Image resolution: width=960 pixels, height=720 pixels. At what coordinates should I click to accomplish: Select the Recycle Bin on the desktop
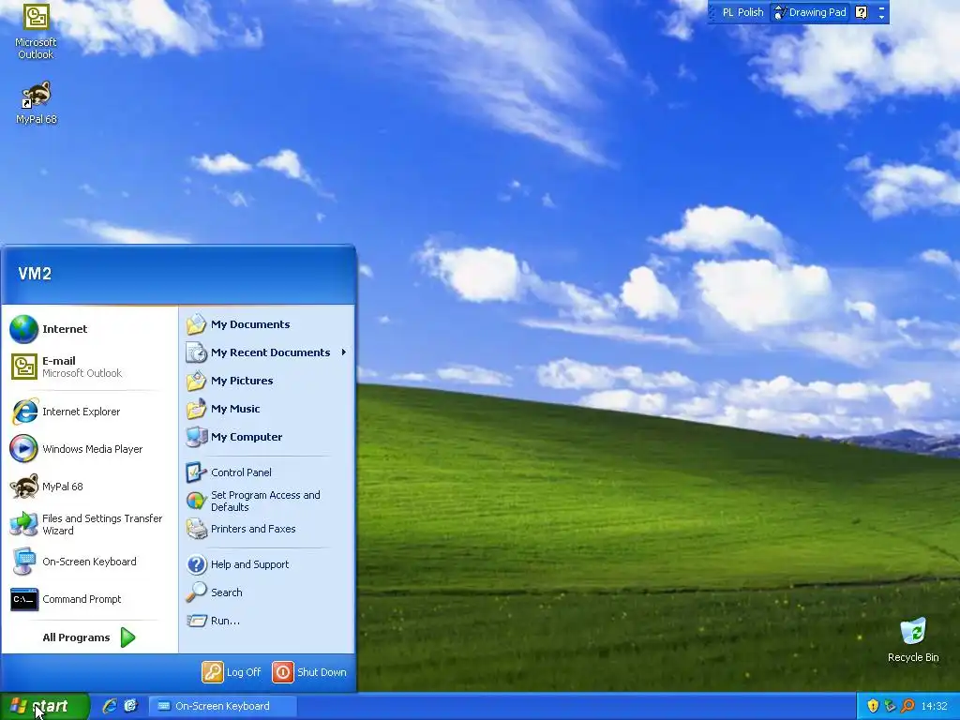click(x=913, y=639)
